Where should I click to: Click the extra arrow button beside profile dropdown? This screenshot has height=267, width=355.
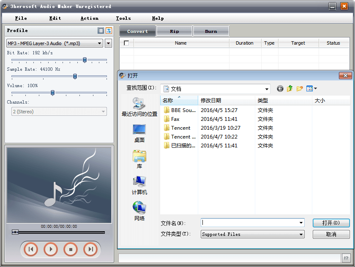coord(109,43)
